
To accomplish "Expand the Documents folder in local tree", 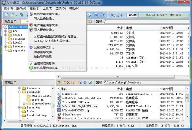I will pos(19,88).
